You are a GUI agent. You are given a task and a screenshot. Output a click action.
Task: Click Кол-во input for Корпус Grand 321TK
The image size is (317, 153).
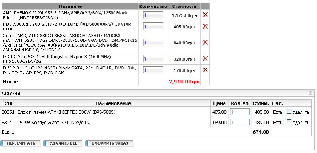pyautogui.click(x=239, y=122)
